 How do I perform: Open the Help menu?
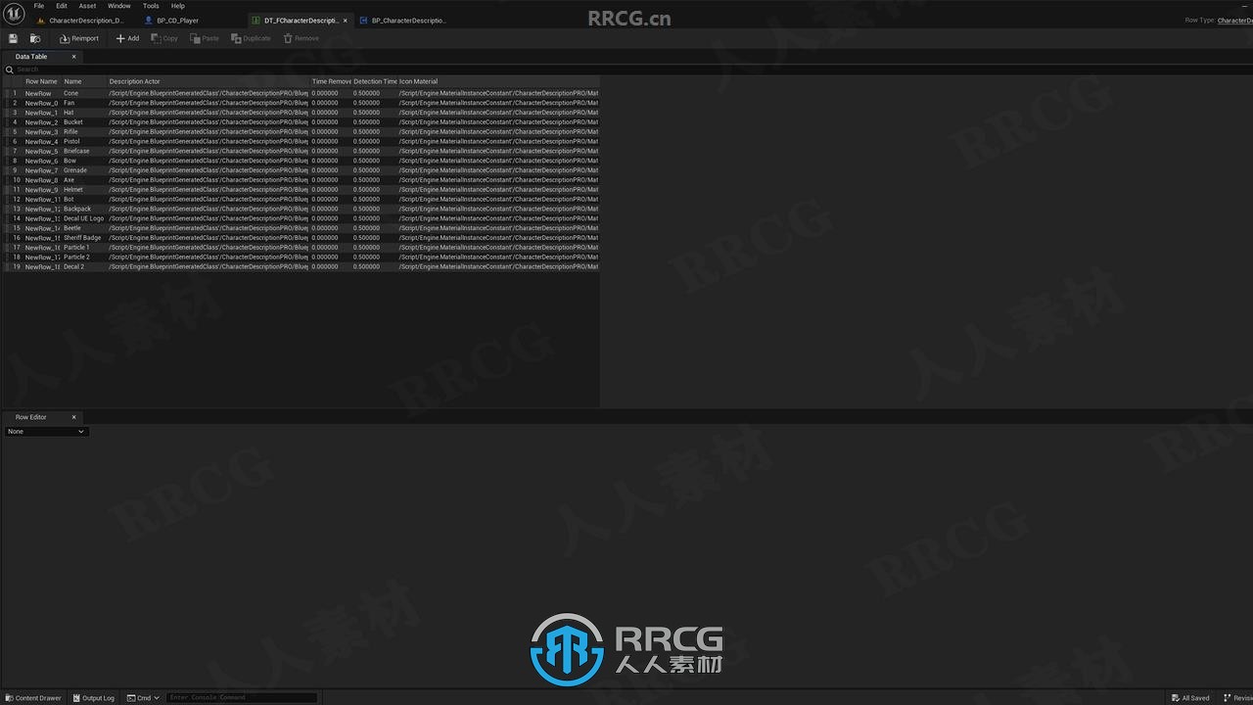coord(178,6)
